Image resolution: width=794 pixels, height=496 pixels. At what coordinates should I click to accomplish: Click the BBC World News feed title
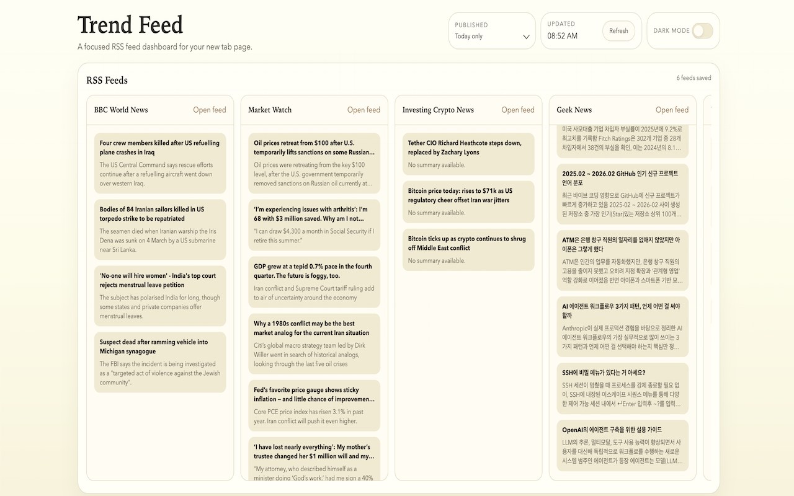[121, 110]
